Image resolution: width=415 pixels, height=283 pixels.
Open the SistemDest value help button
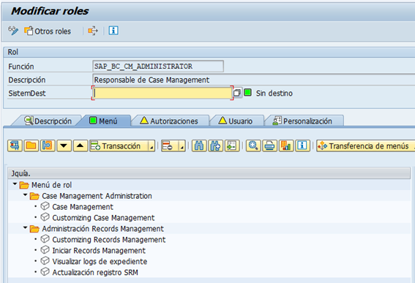[237, 93]
